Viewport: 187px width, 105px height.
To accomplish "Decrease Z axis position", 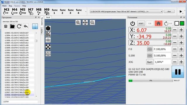I will tap(175, 43).
